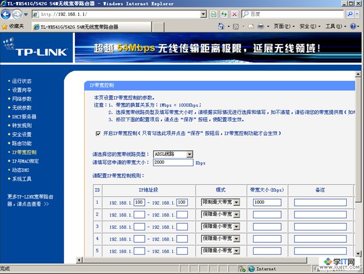The width and height of the screenshot is (364, 274).
Task: Open row 3 保障最小带宽 mode dropdown
Action: click(220, 227)
